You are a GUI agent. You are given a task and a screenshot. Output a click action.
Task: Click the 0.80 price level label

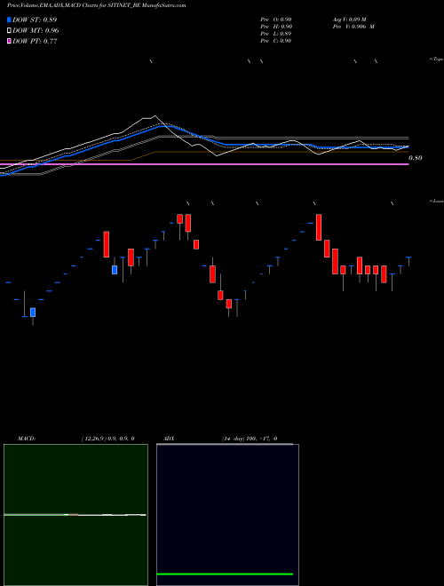416,158
